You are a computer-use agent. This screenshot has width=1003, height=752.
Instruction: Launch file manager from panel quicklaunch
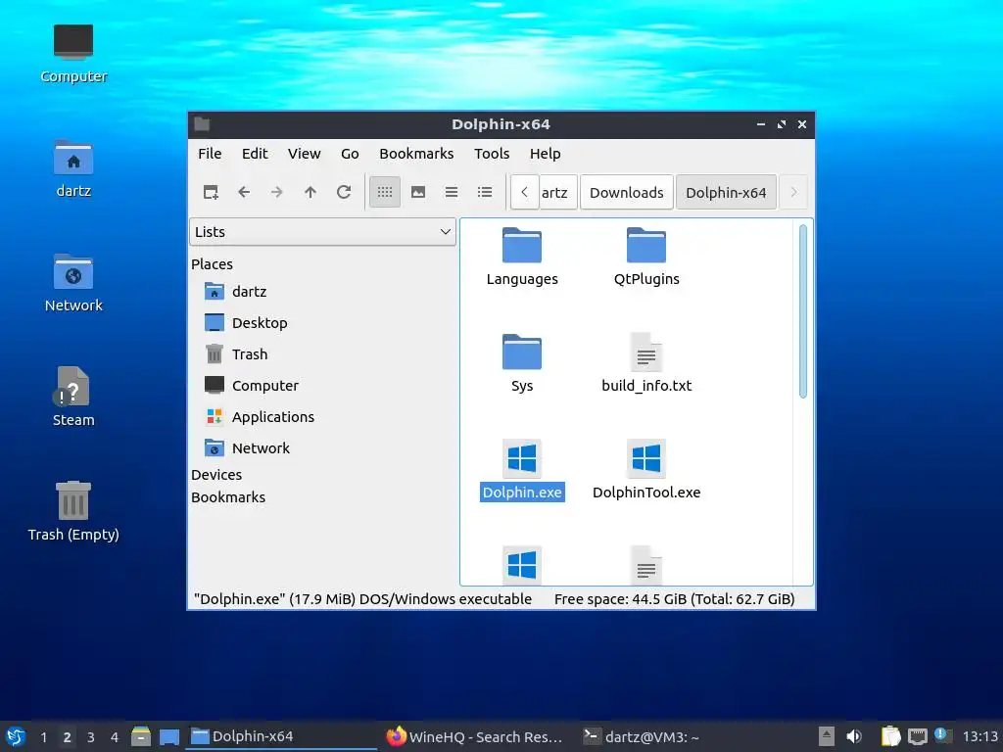141,736
